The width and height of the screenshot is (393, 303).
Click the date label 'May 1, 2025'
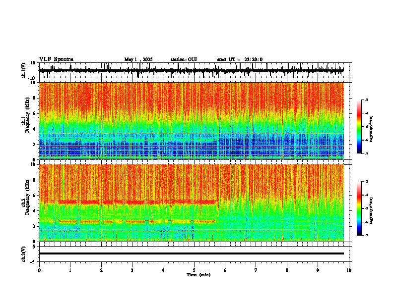pyautogui.click(x=138, y=59)
